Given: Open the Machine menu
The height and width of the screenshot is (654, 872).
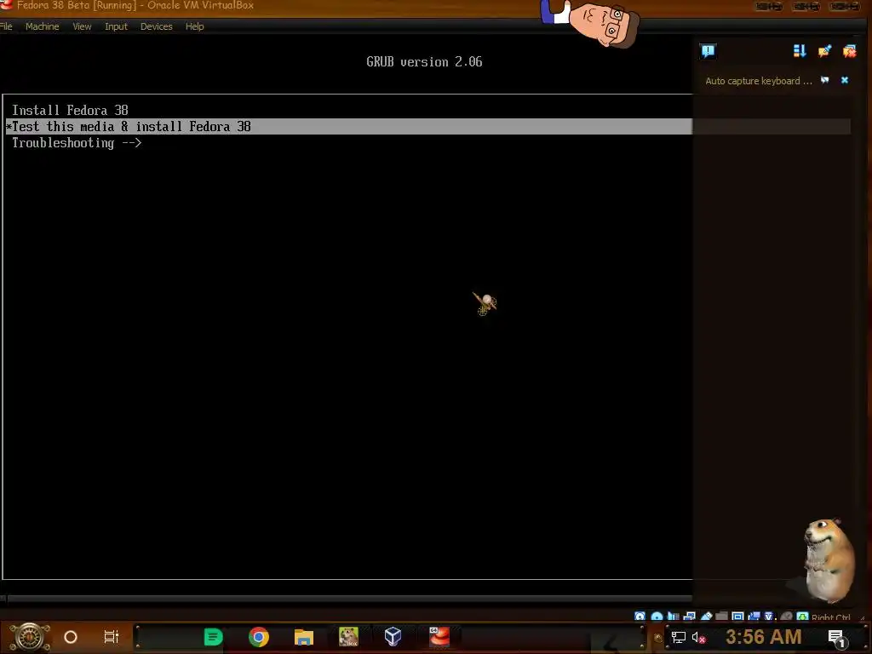Looking at the screenshot, I should pos(43,26).
